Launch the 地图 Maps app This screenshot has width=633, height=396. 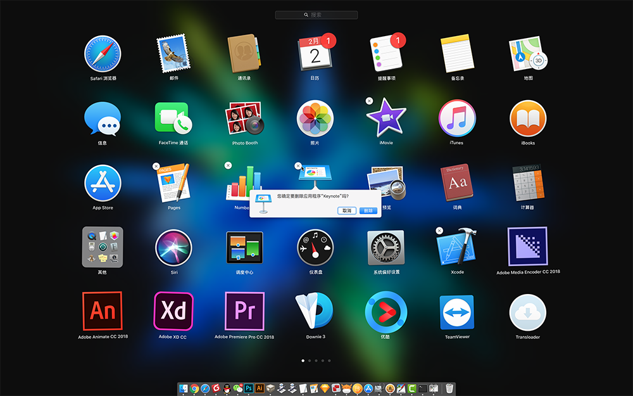(x=528, y=54)
